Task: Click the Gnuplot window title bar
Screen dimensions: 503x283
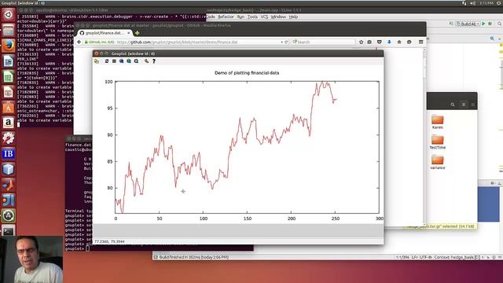Action: tap(238, 53)
